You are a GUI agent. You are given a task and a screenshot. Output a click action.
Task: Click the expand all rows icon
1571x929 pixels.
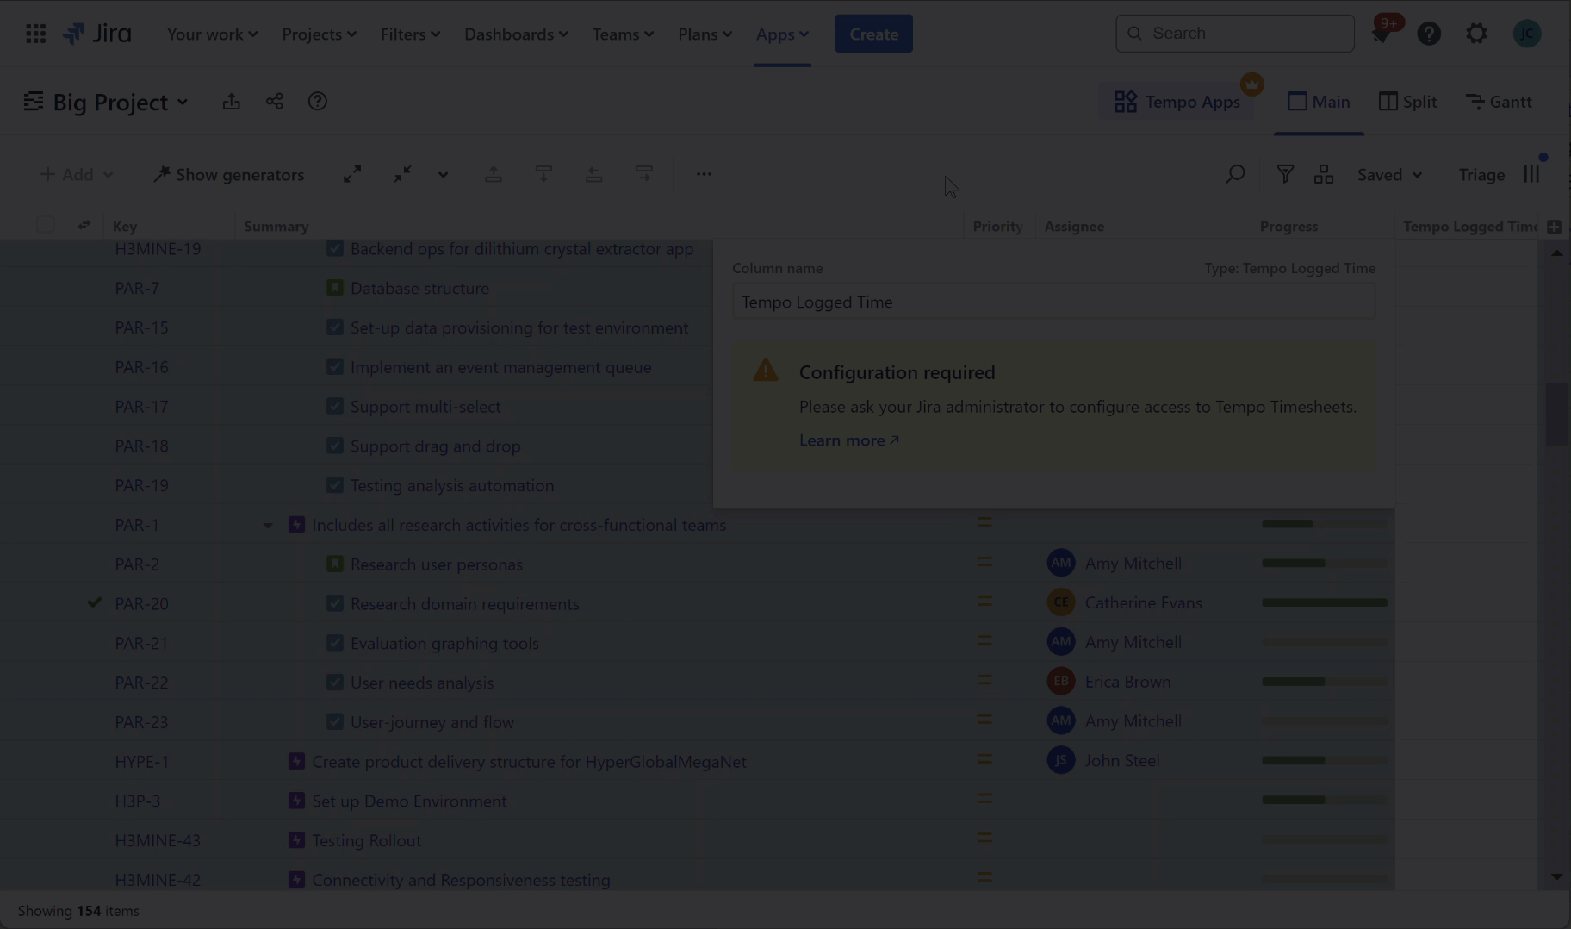pyautogui.click(x=352, y=174)
